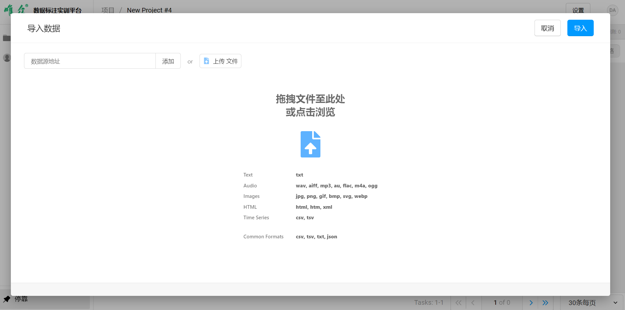Jump to last page double arrow
Image resolution: width=625 pixels, height=310 pixels.
[545, 303]
